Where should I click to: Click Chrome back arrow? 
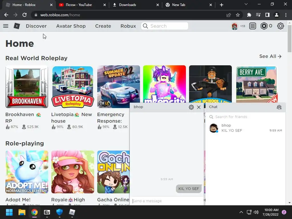pos(6,15)
